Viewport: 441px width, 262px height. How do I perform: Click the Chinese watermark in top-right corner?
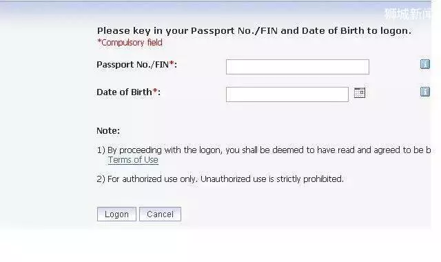(x=407, y=14)
